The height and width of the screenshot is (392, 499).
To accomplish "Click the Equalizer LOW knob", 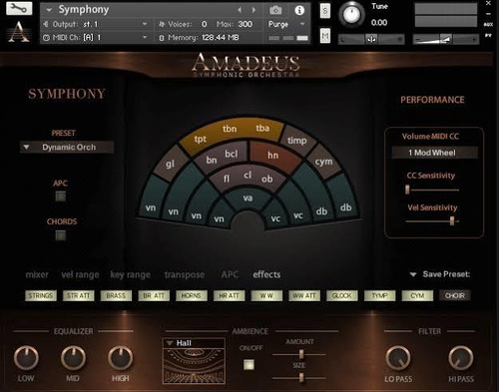I will pyautogui.click(x=26, y=358).
